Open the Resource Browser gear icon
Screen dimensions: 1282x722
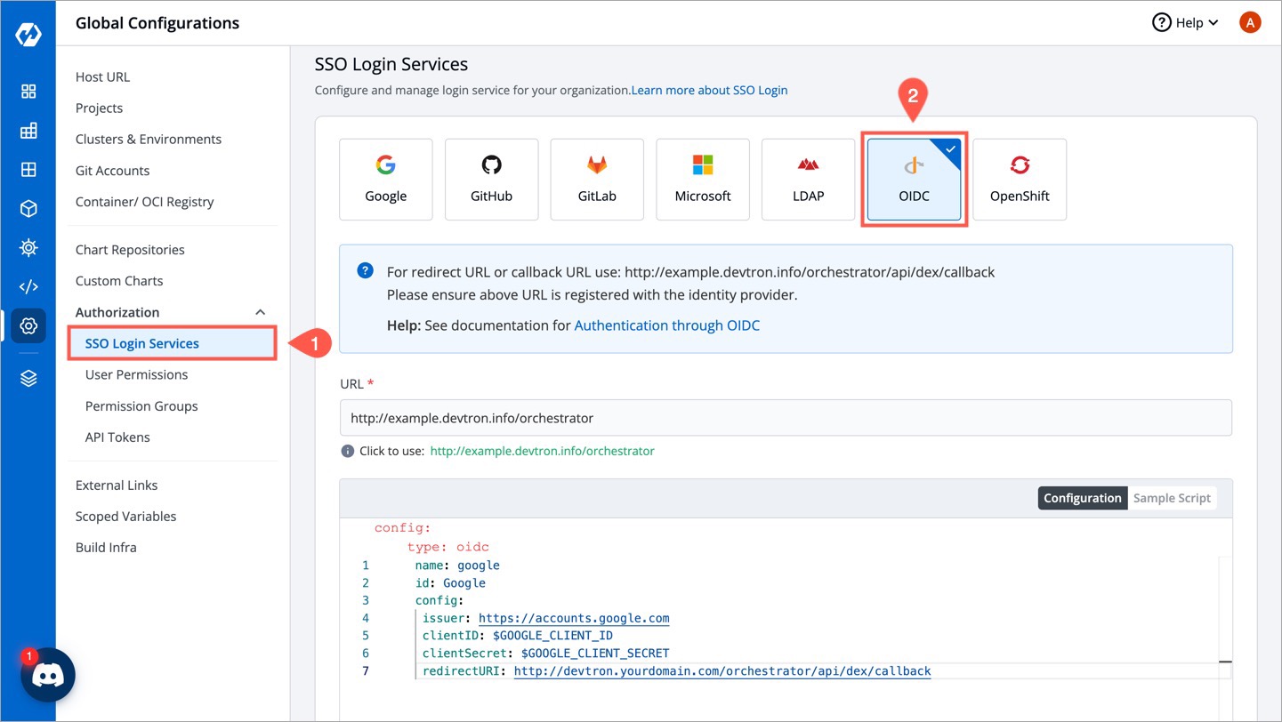pos(28,247)
